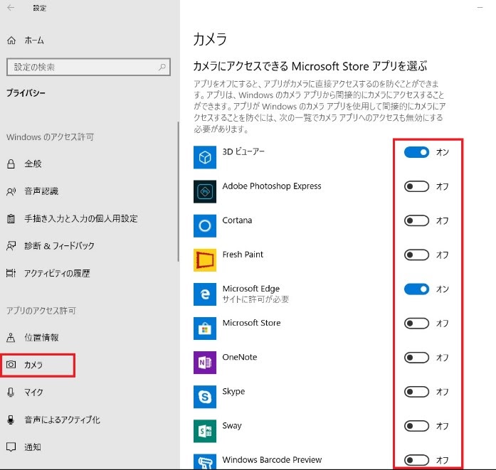This screenshot has height=470, width=496.
Task: Click the Windows Barcode Preview label
Action: pyautogui.click(x=272, y=459)
